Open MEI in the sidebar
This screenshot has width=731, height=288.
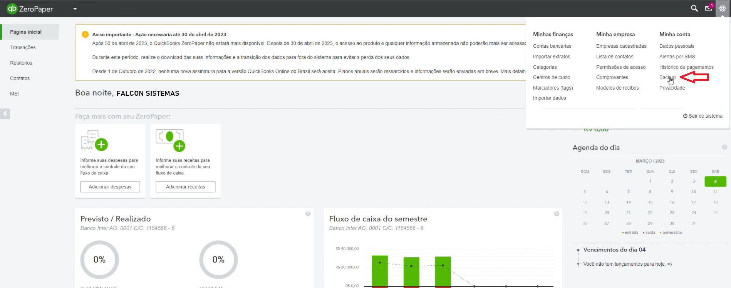pyautogui.click(x=14, y=93)
